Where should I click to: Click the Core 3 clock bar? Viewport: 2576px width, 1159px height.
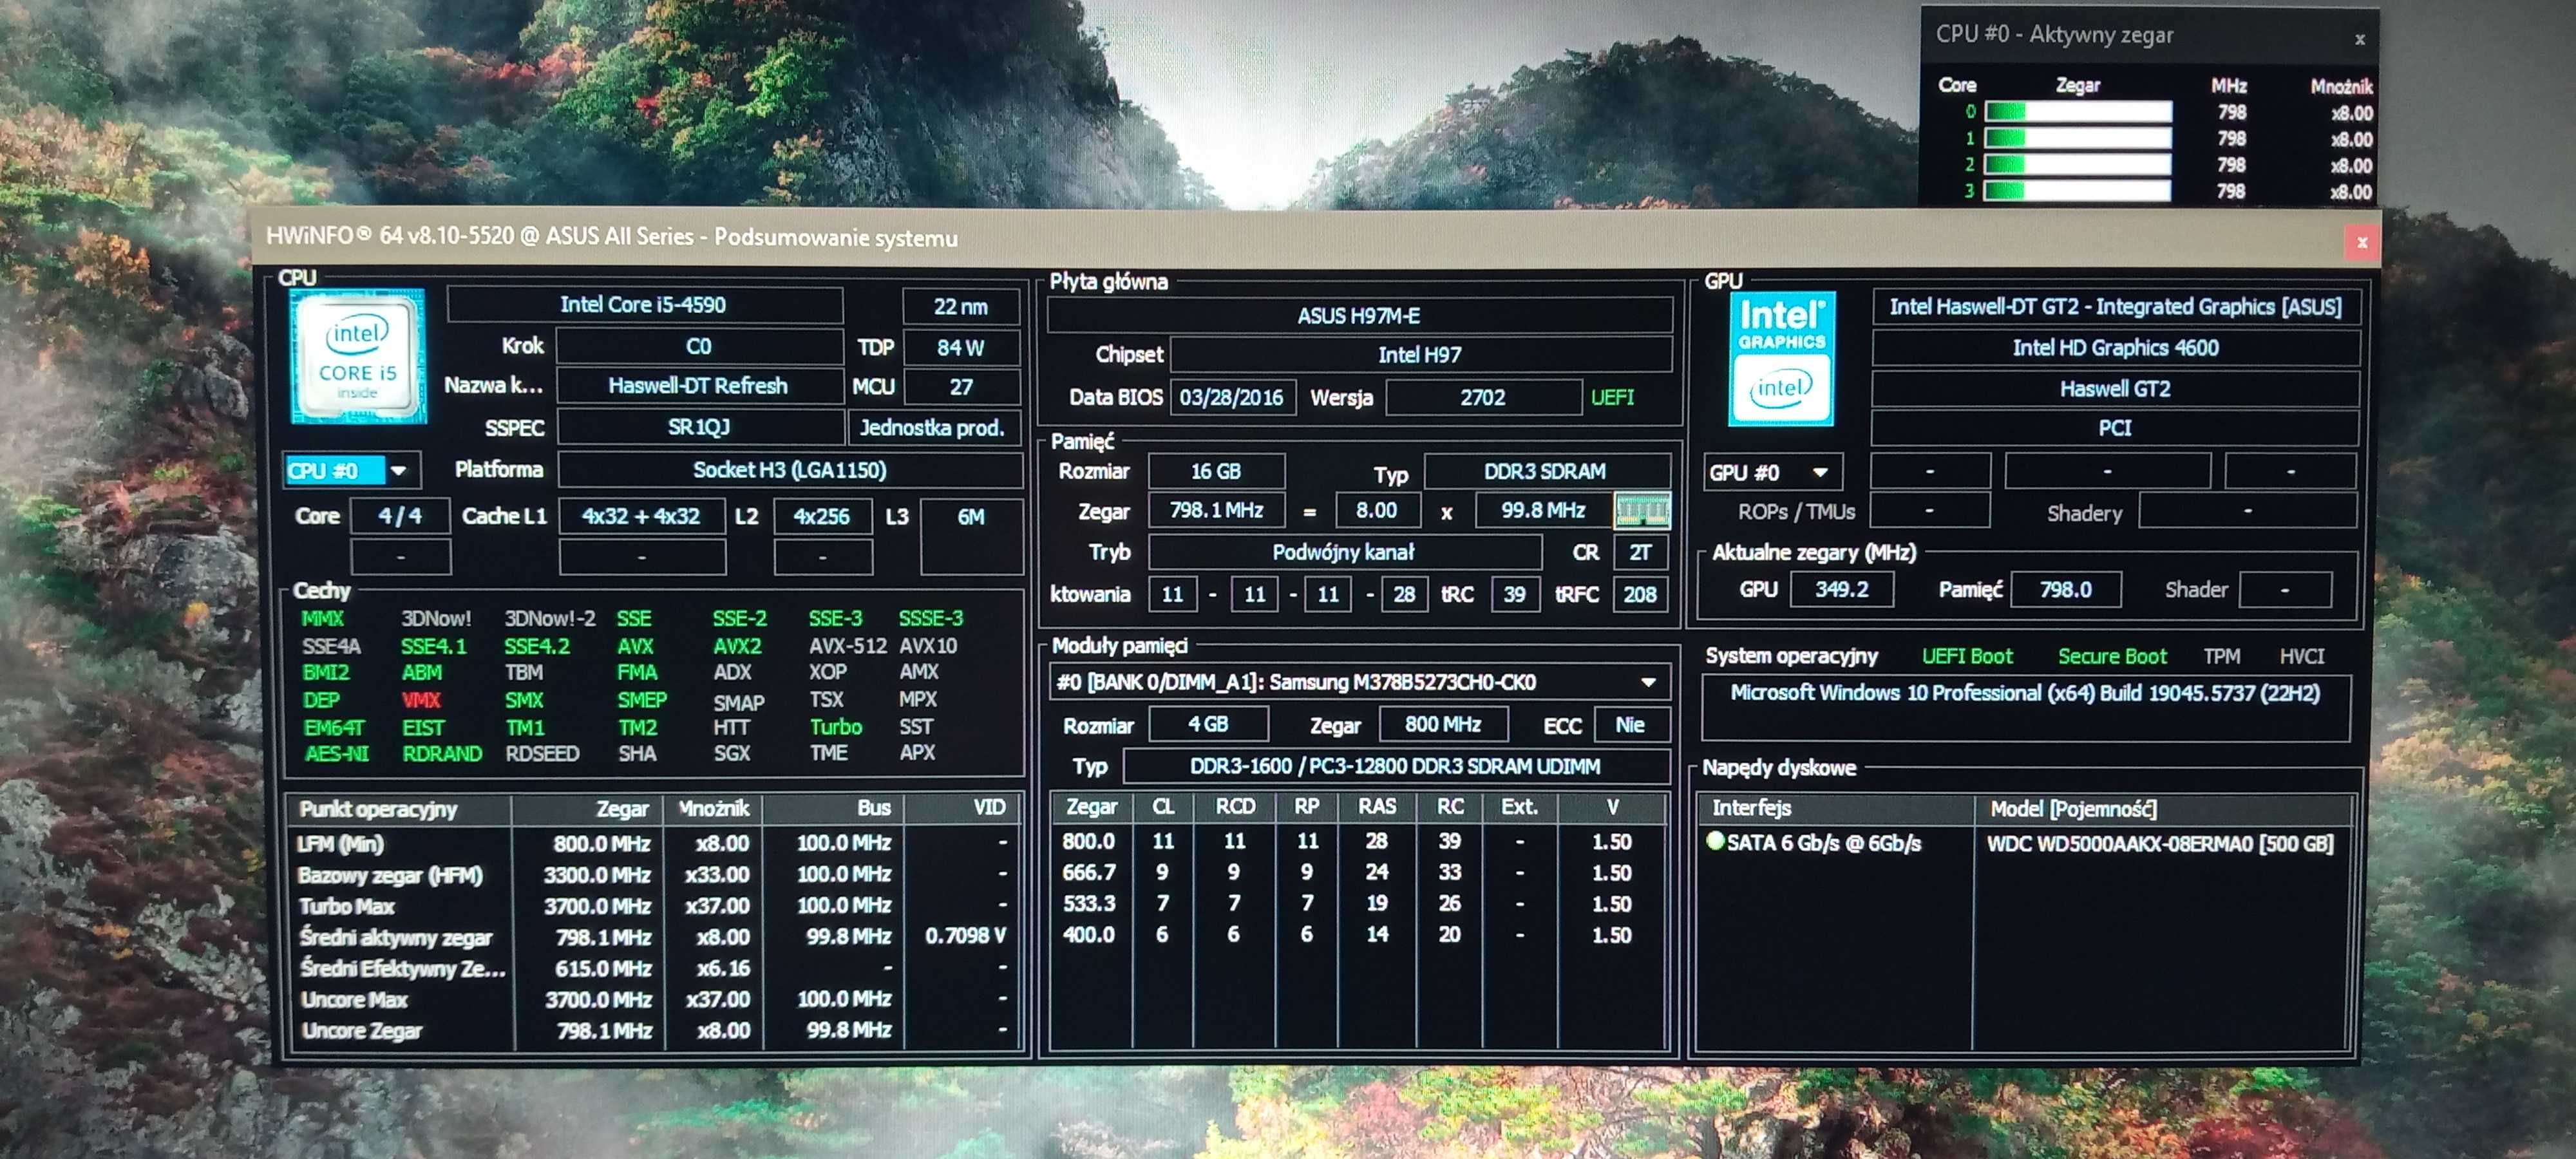point(2078,190)
